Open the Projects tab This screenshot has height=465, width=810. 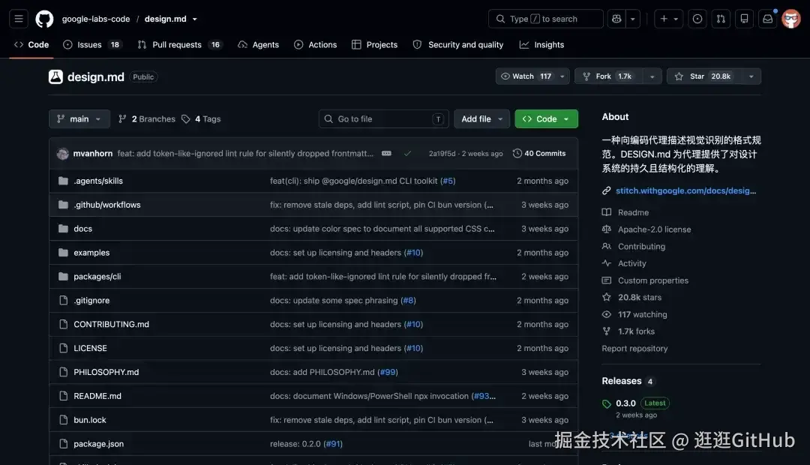tap(374, 45)
